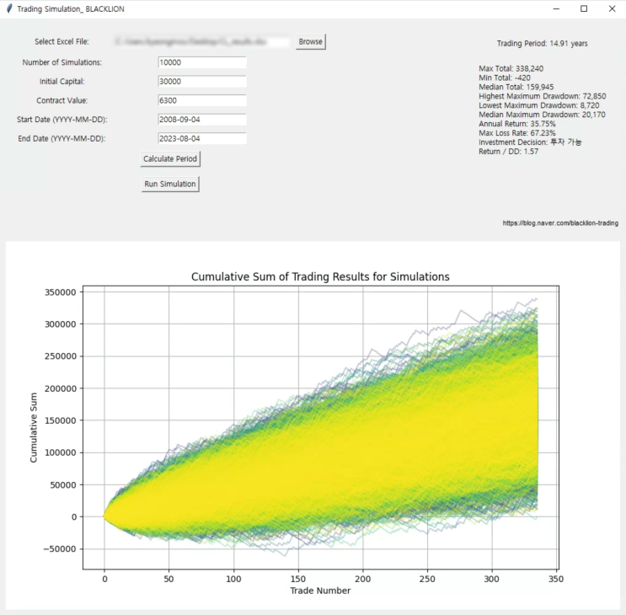Viewport: 626px width, 615px height.
Task: Click the 'Trade Number' x-axis label
Action: point(320,591)
